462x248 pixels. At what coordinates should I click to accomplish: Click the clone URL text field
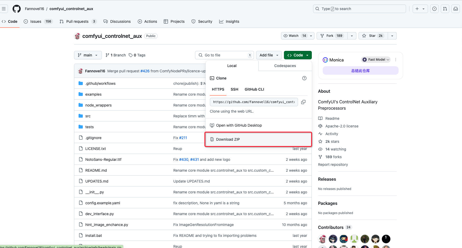[254, 102]
